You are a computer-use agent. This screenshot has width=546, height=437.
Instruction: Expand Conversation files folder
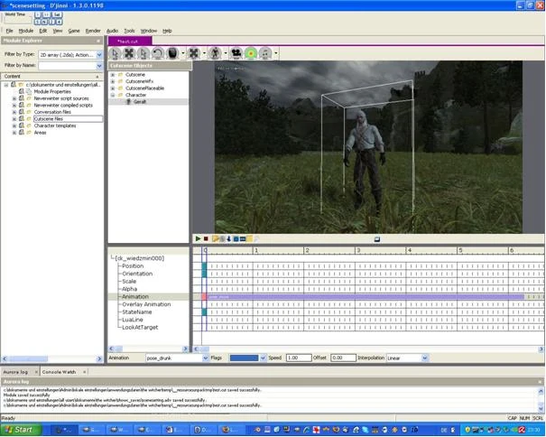14,112
